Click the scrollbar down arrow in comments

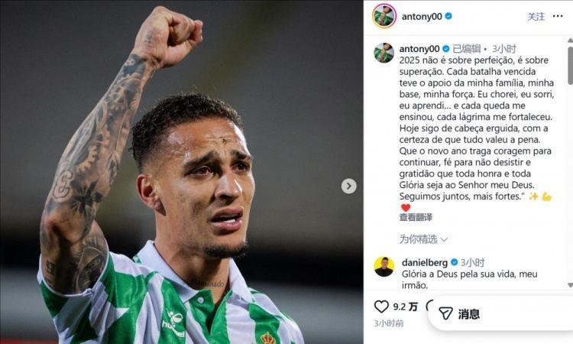(570, 285)
